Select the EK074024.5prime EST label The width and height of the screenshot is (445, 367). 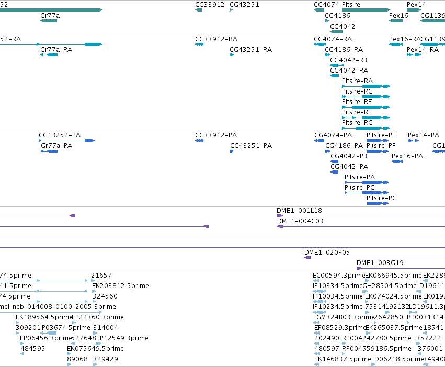click(393, 296)
